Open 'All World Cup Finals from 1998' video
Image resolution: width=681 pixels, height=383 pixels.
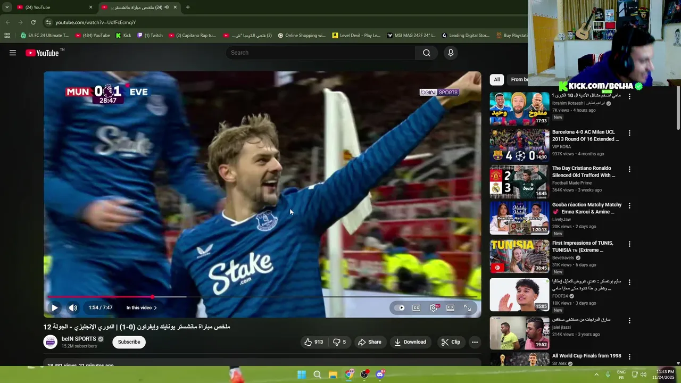586,356
